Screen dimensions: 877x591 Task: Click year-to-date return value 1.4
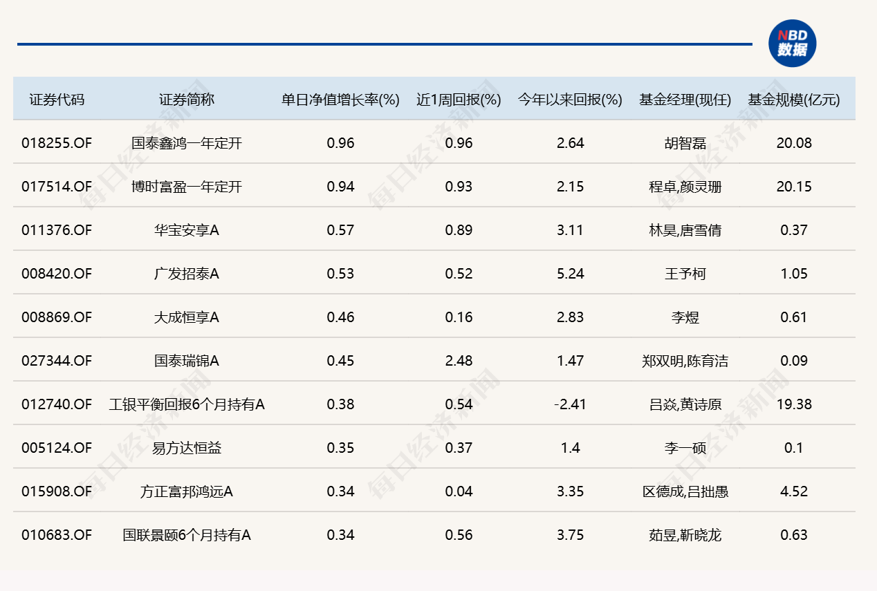[x=570, y=448]
